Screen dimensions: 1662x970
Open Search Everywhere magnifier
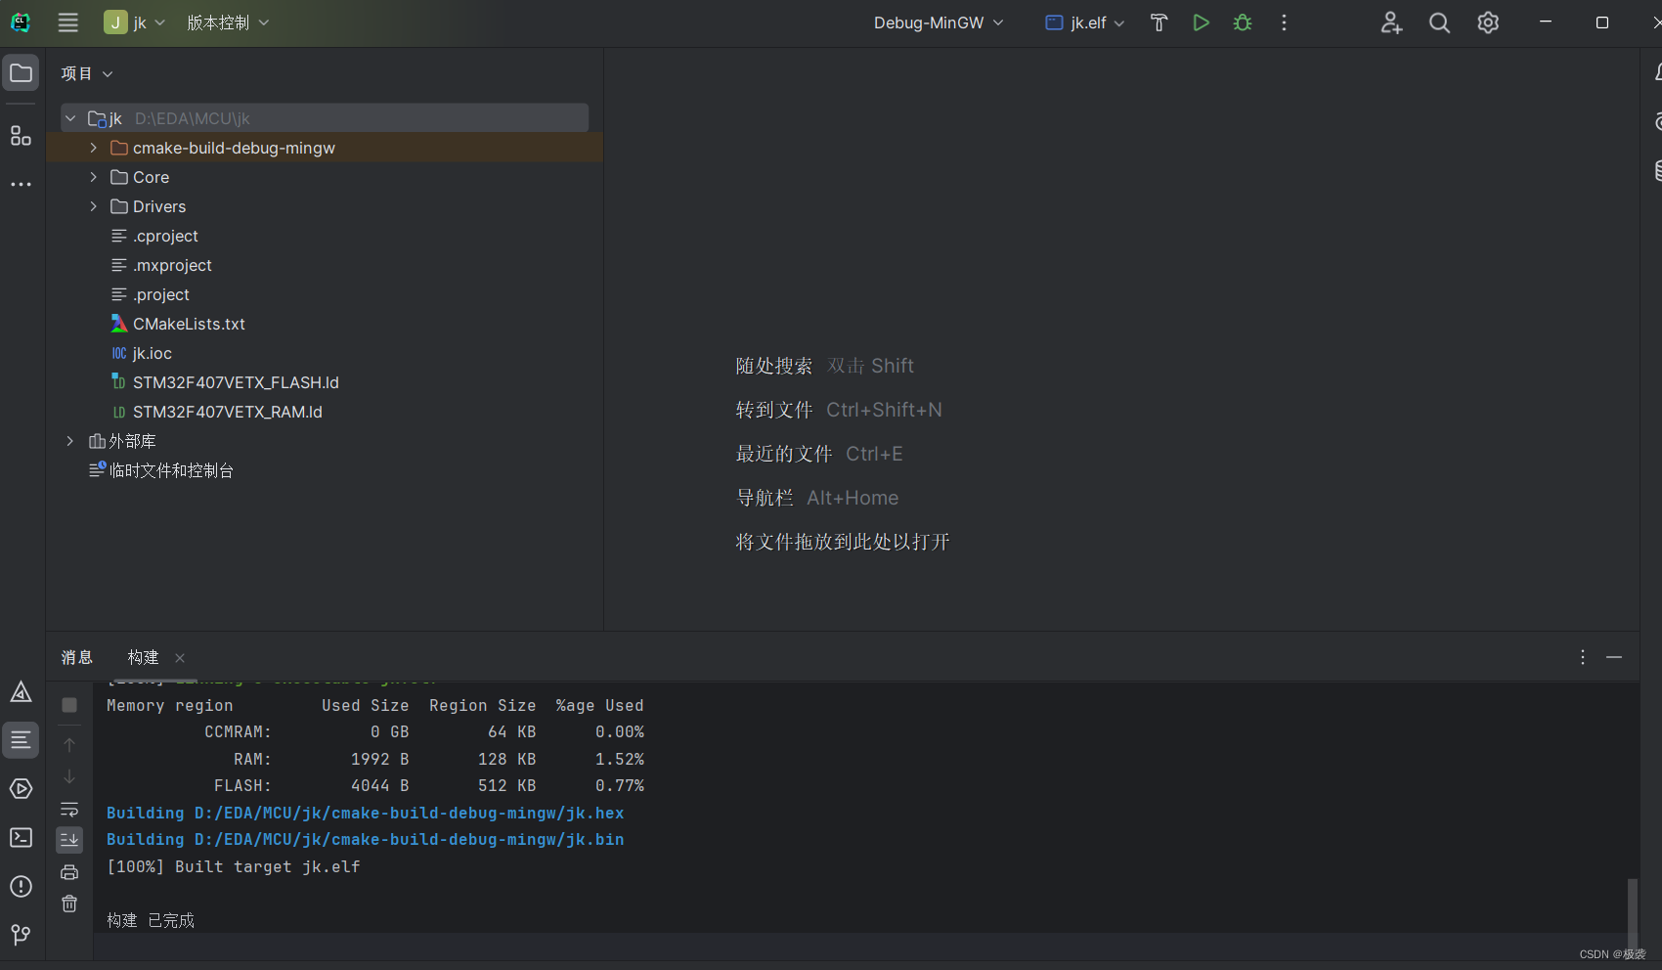coord(1439,22)
